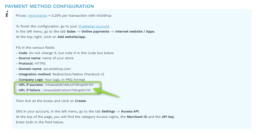257x134 pixels.
Task: Click the 'URL if success' value text
Action: (69, 85)
